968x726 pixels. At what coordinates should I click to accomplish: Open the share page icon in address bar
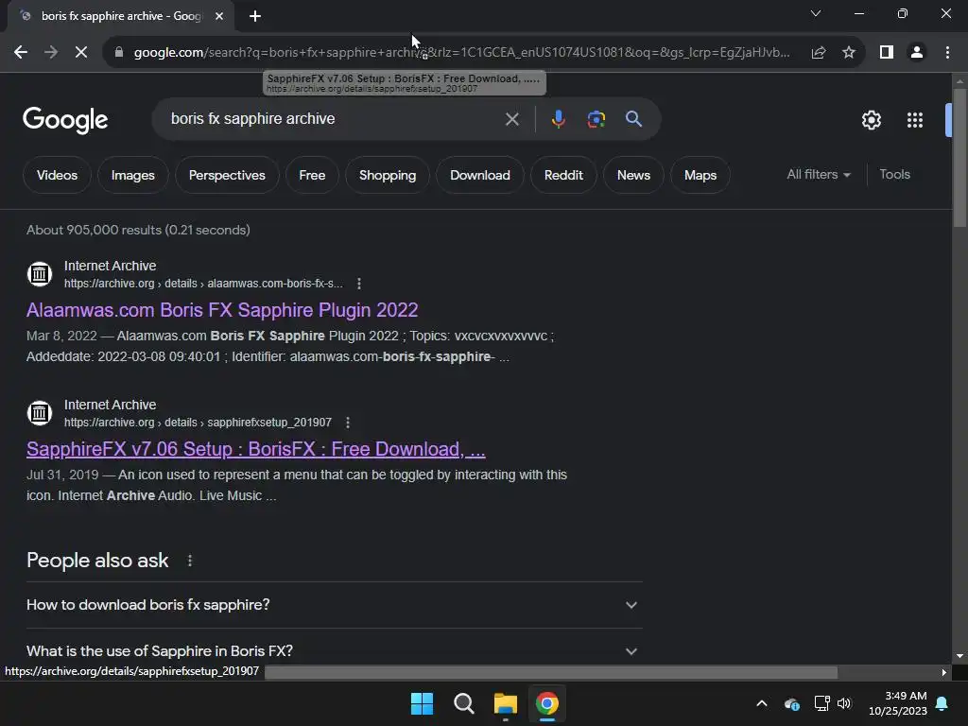[819, 53]
